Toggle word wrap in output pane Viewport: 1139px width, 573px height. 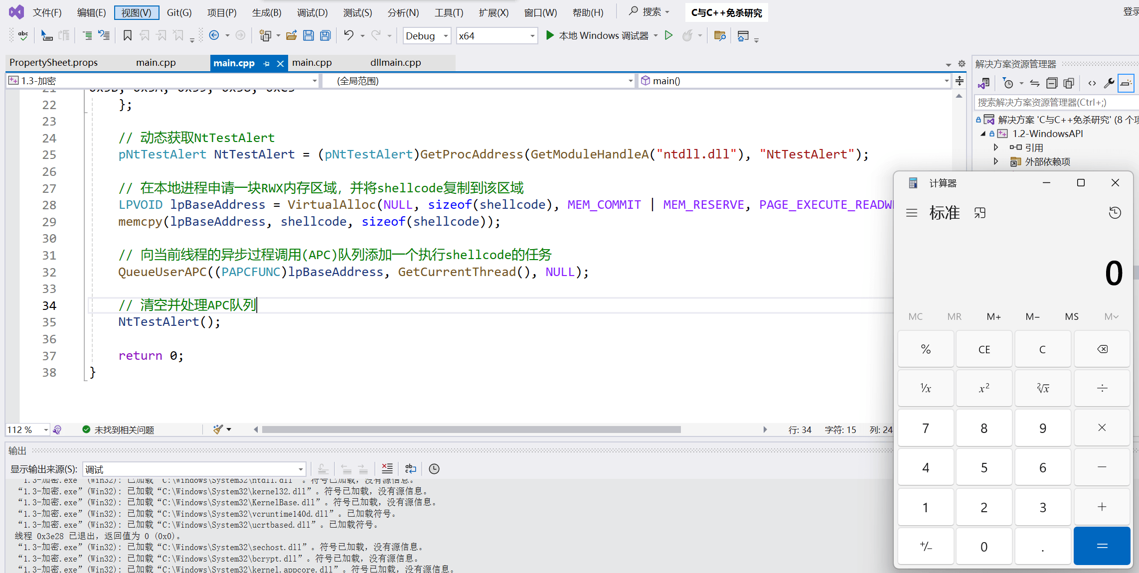410,468
